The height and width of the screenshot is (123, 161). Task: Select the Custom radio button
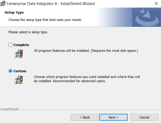10,71
